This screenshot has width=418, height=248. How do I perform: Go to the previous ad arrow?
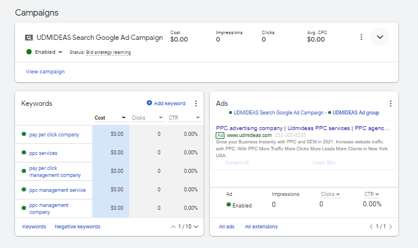click(x=372, y=227)
